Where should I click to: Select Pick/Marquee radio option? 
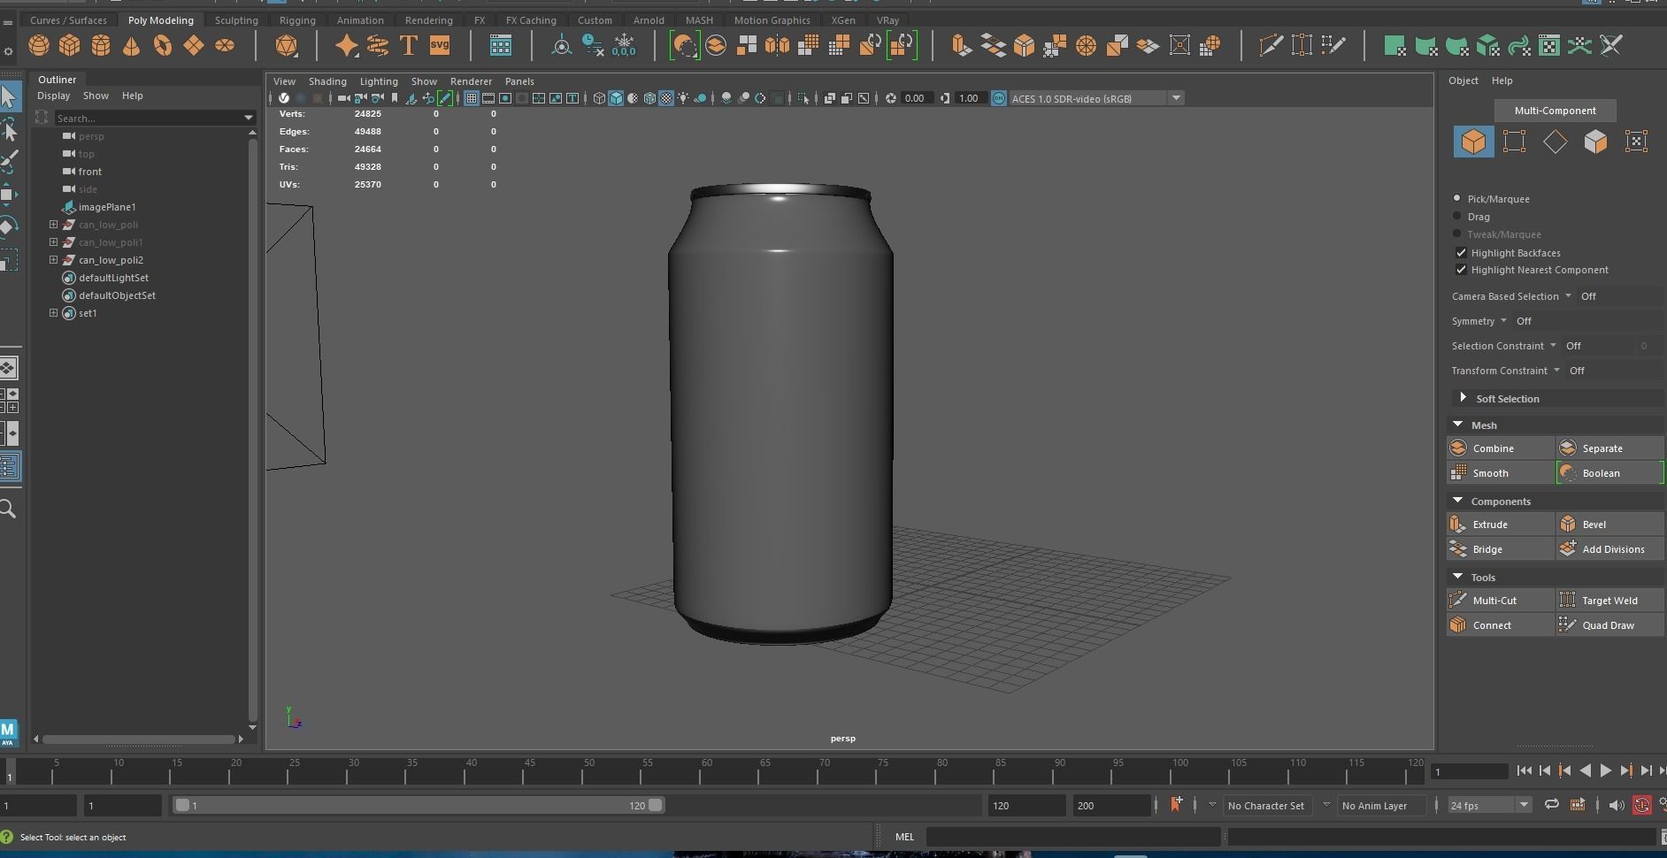click(x=1457, y=198)
